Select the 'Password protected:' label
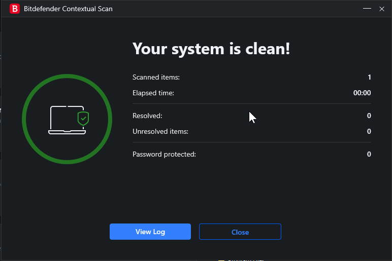Screen dimensions: 392x261 [x=164, y=154]
